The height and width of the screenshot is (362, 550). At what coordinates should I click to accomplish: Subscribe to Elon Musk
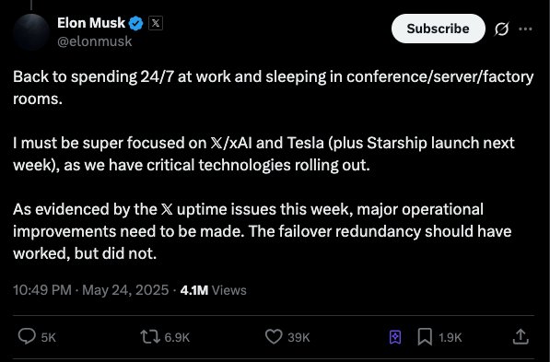pyautogui.click(x=439, y=29)
